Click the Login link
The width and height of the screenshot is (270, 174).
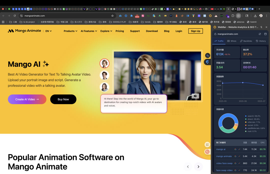[179, 31]
